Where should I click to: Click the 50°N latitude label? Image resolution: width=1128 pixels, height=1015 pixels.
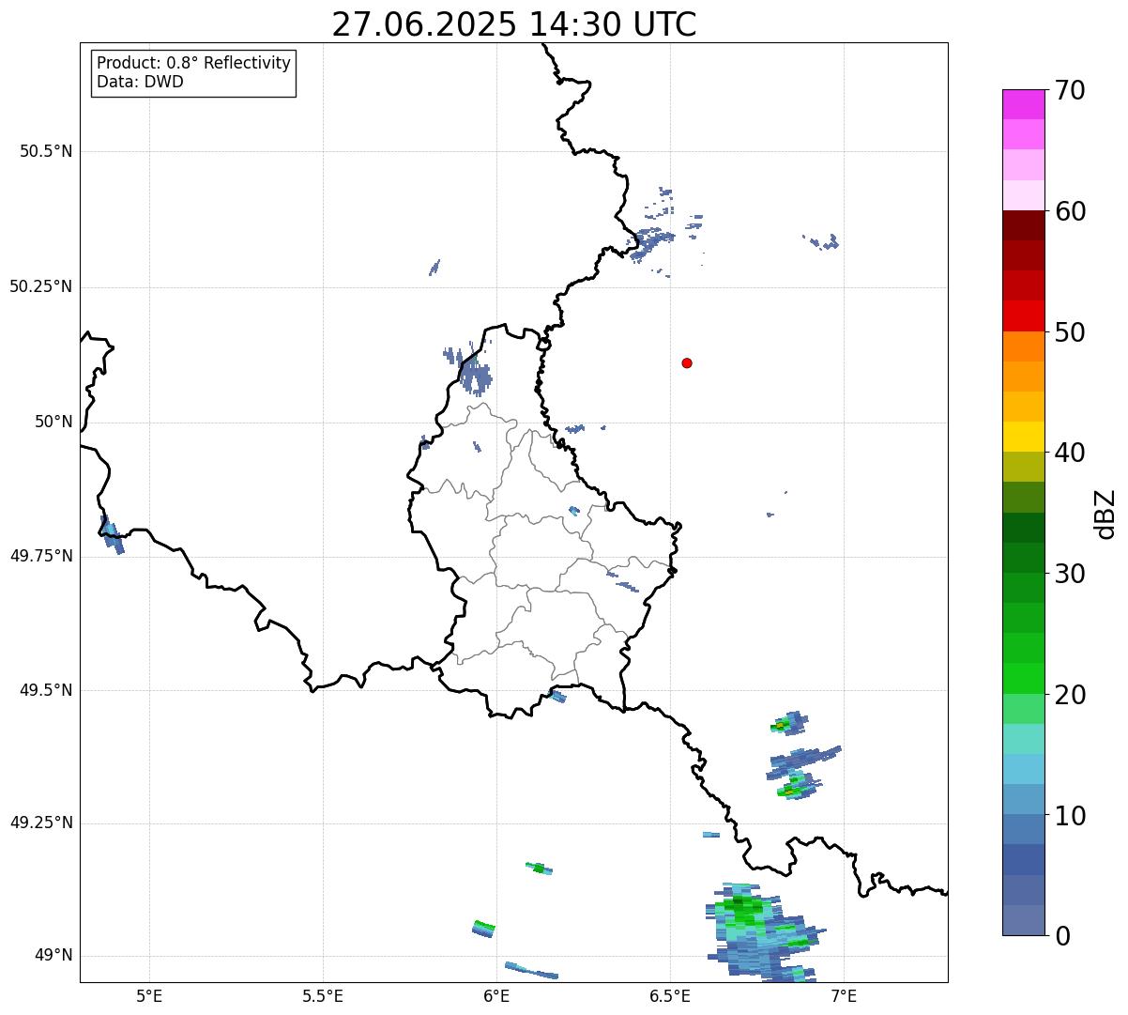pyautogui.click(x=53, y=422)
